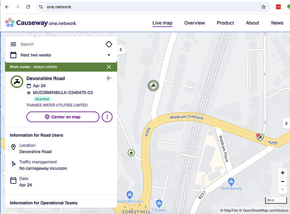
Task: Click the Search field
Action: click(61, 44)
